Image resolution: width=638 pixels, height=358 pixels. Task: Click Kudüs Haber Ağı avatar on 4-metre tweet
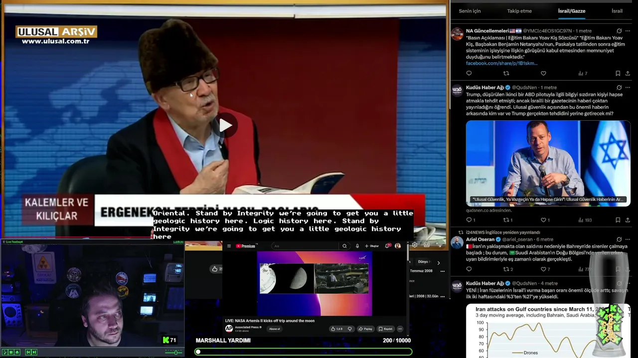tap(457, 286)
